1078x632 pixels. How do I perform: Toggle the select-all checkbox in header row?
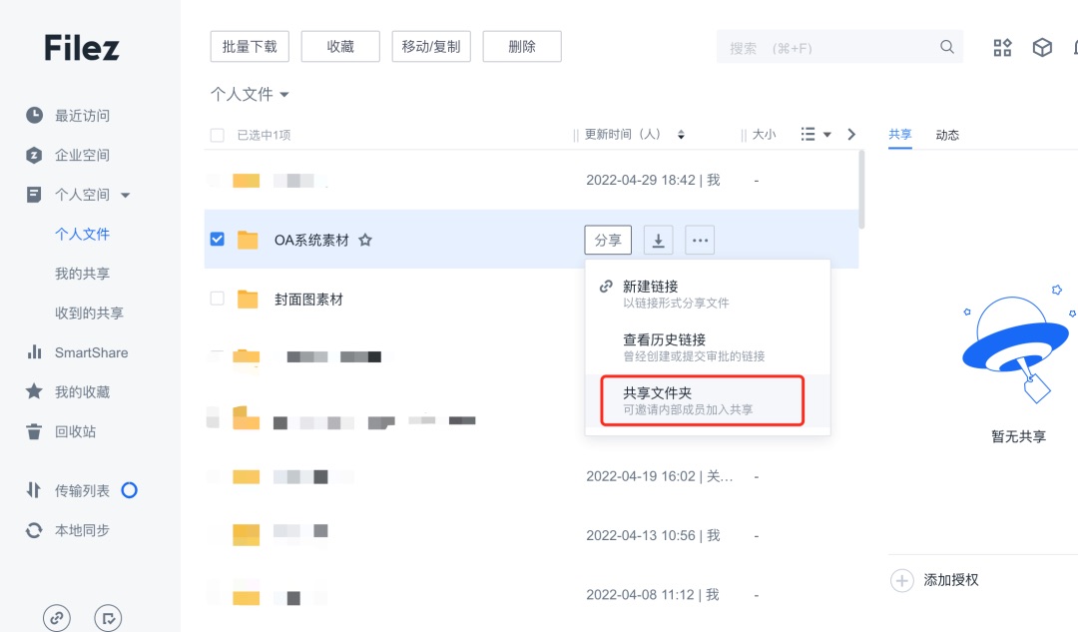218,135
